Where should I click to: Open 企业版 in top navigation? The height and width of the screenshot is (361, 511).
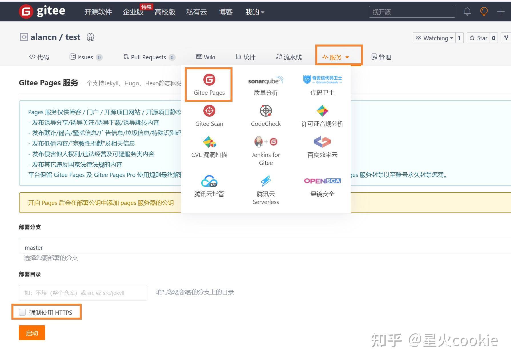(x=133, y=12)
